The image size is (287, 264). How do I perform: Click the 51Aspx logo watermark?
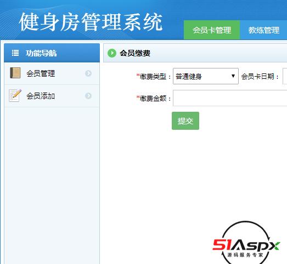(x=246, y=243)
